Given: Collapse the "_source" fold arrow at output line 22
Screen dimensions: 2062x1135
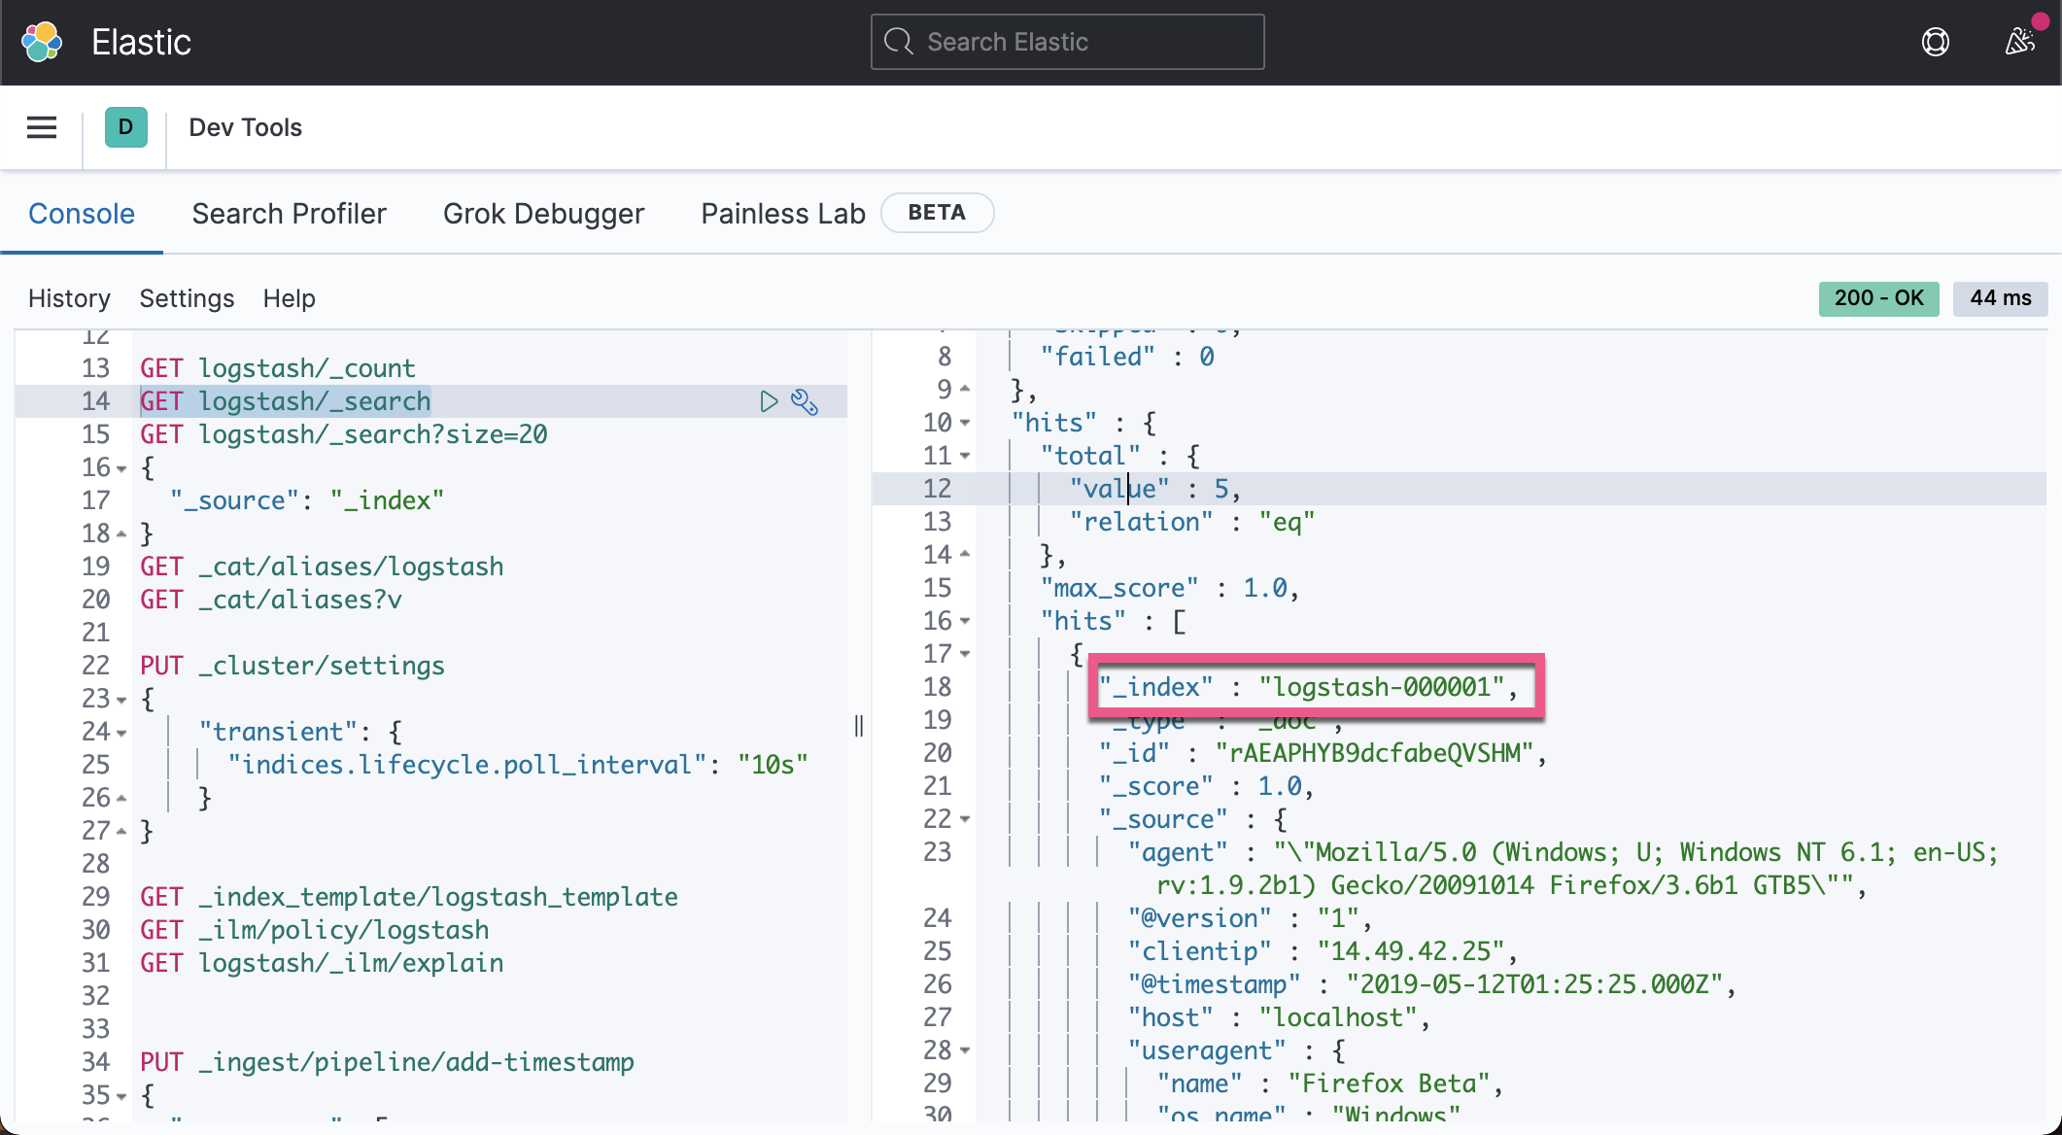Looking at the screenshot, I should [965, 819].
